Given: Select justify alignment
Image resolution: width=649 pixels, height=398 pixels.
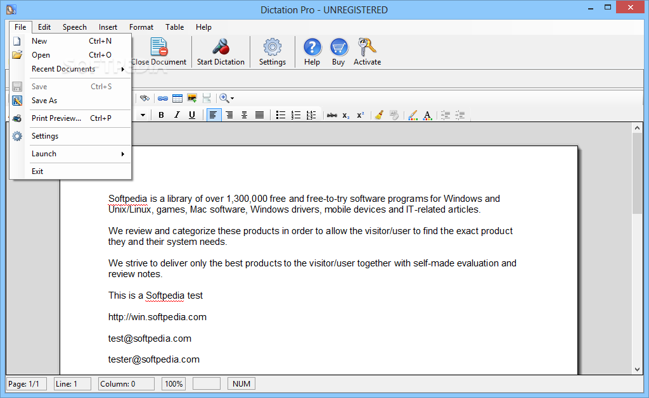Looking at the screenshot, I should 259,115.
